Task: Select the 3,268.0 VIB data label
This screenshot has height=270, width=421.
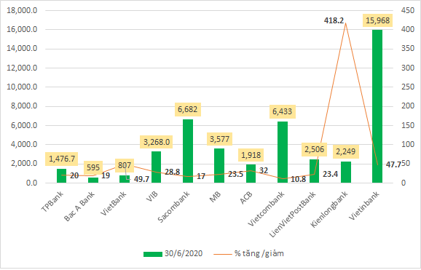Action: click(157, 142)
